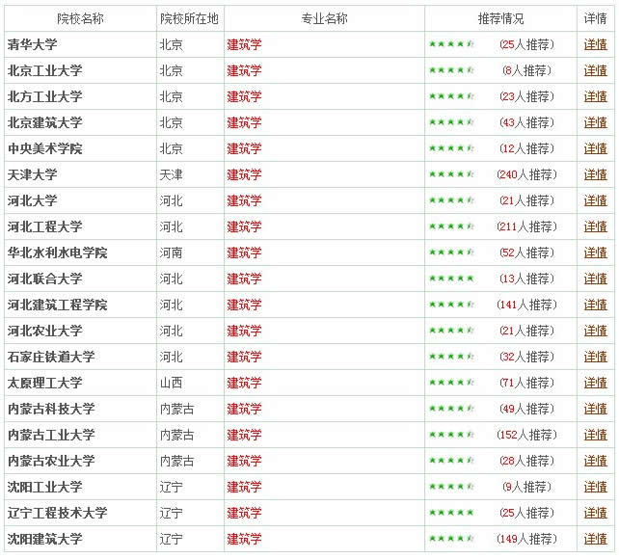The width and height of the screenshot is (619, 558).
Task: Click the star rating for 北京工业大学
Action: pos(451,70)
